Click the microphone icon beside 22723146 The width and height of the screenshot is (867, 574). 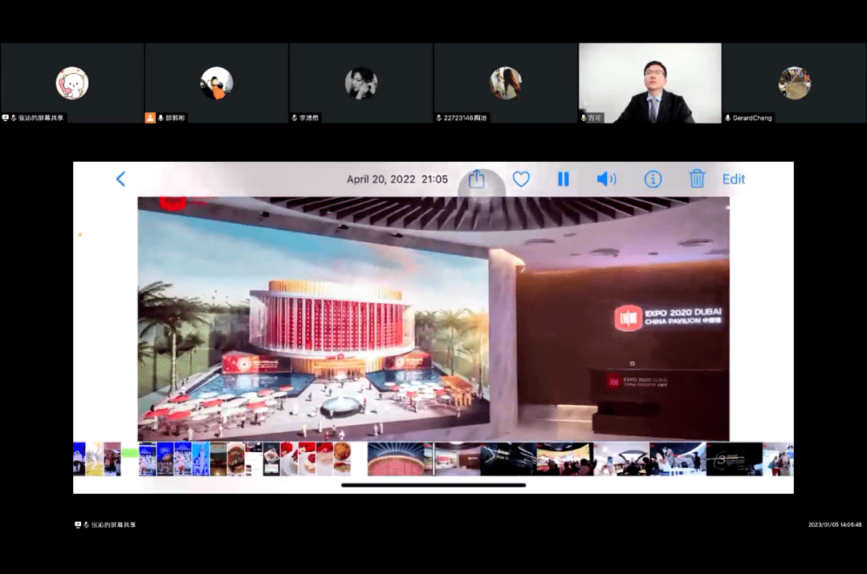tap(439, 118)
